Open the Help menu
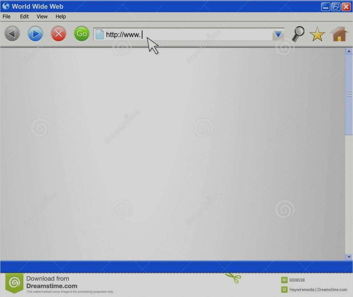353x297 pixels. click(60, 16)
